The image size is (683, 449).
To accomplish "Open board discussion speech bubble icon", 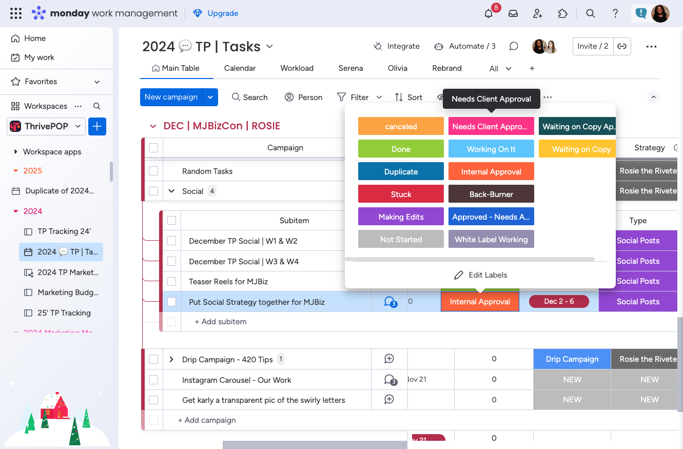I will tap(514, 46).
